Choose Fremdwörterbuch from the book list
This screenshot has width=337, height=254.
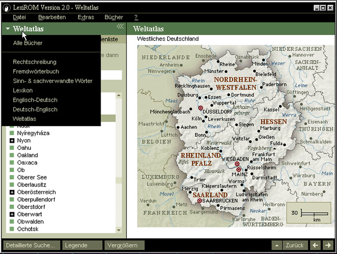click(x=36, y=71)
